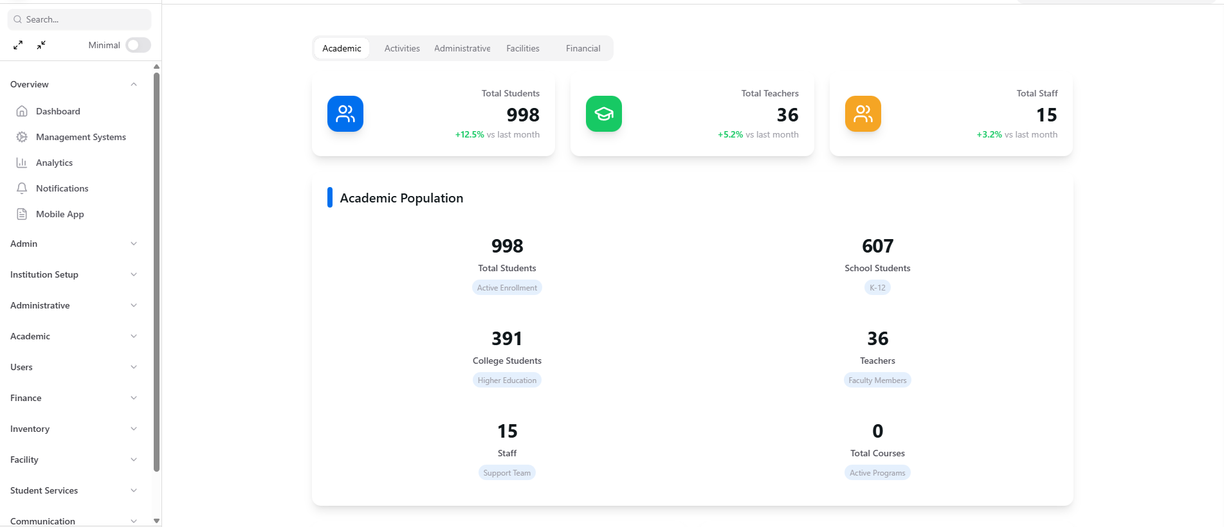Open the Facilities tab

coord(522,48)
